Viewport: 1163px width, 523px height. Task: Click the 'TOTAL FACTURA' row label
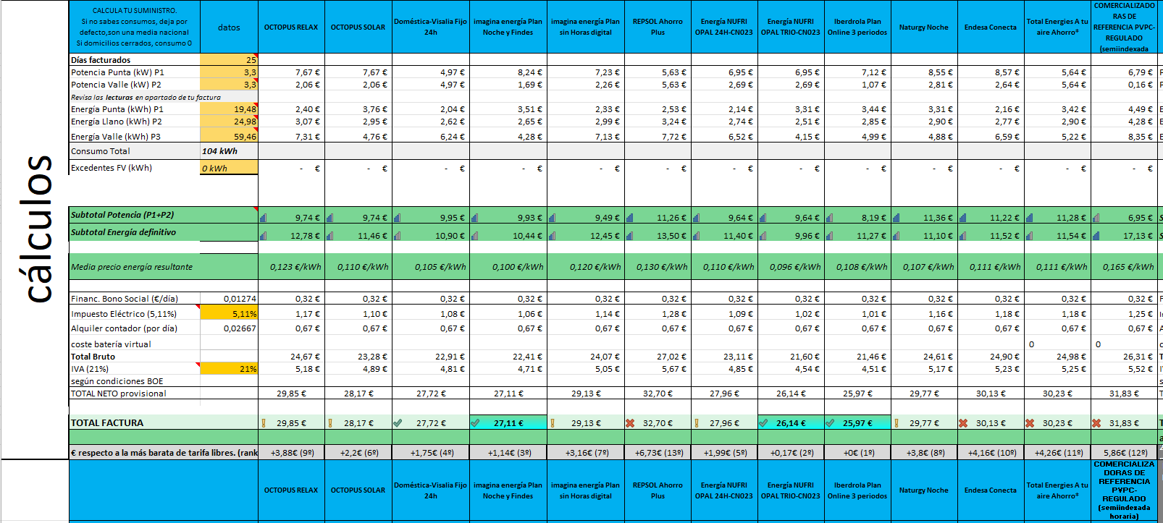coord(107,423)
